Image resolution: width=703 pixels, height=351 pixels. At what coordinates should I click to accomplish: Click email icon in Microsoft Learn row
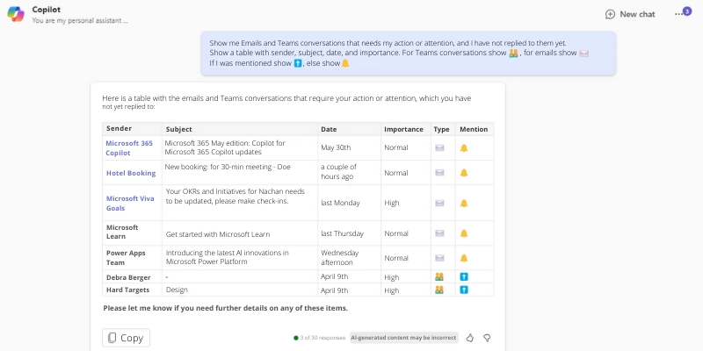point(439,233)
